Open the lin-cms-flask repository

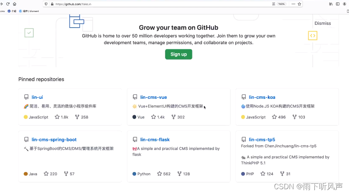tap(155, 140)
